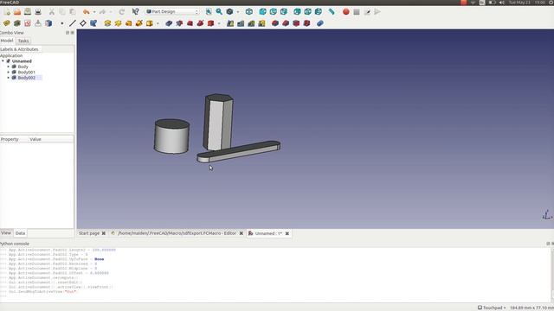Click the red Edit sketch icon
Image resolution: width=554 pixels, height=311 pixels.
tap(28, 23)
